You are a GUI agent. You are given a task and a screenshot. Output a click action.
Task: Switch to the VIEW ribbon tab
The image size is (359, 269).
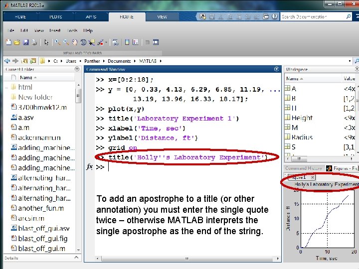click(162, 17)
